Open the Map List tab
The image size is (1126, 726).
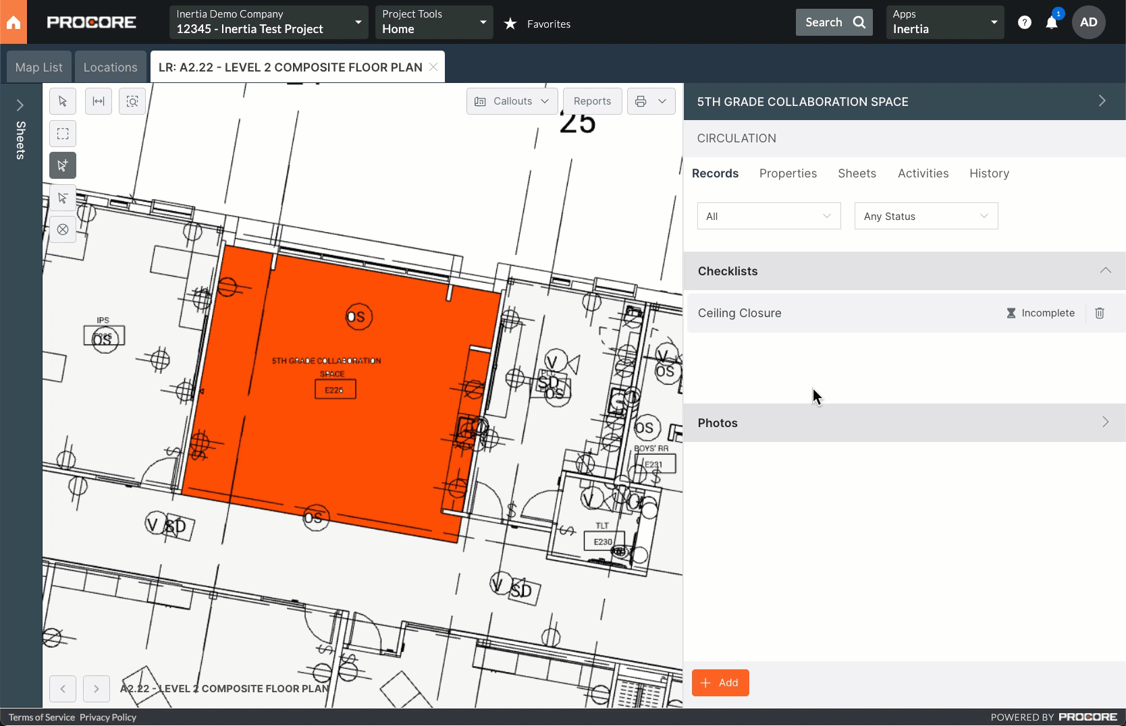39,67
